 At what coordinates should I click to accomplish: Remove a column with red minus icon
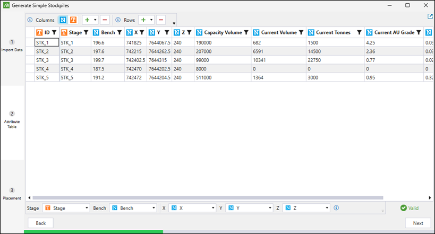pos(104,20)
